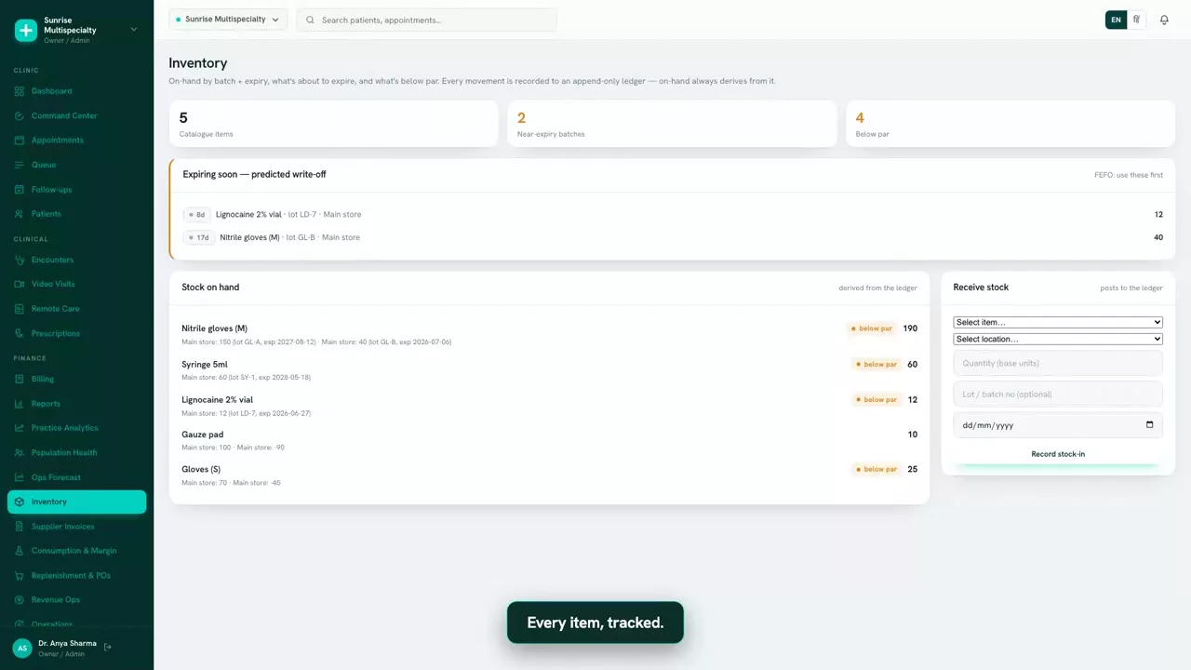The image size is (1191, 670).
Task: Click the logout icon beside Dr. Anya Sharma
Action: coord(108,647)
